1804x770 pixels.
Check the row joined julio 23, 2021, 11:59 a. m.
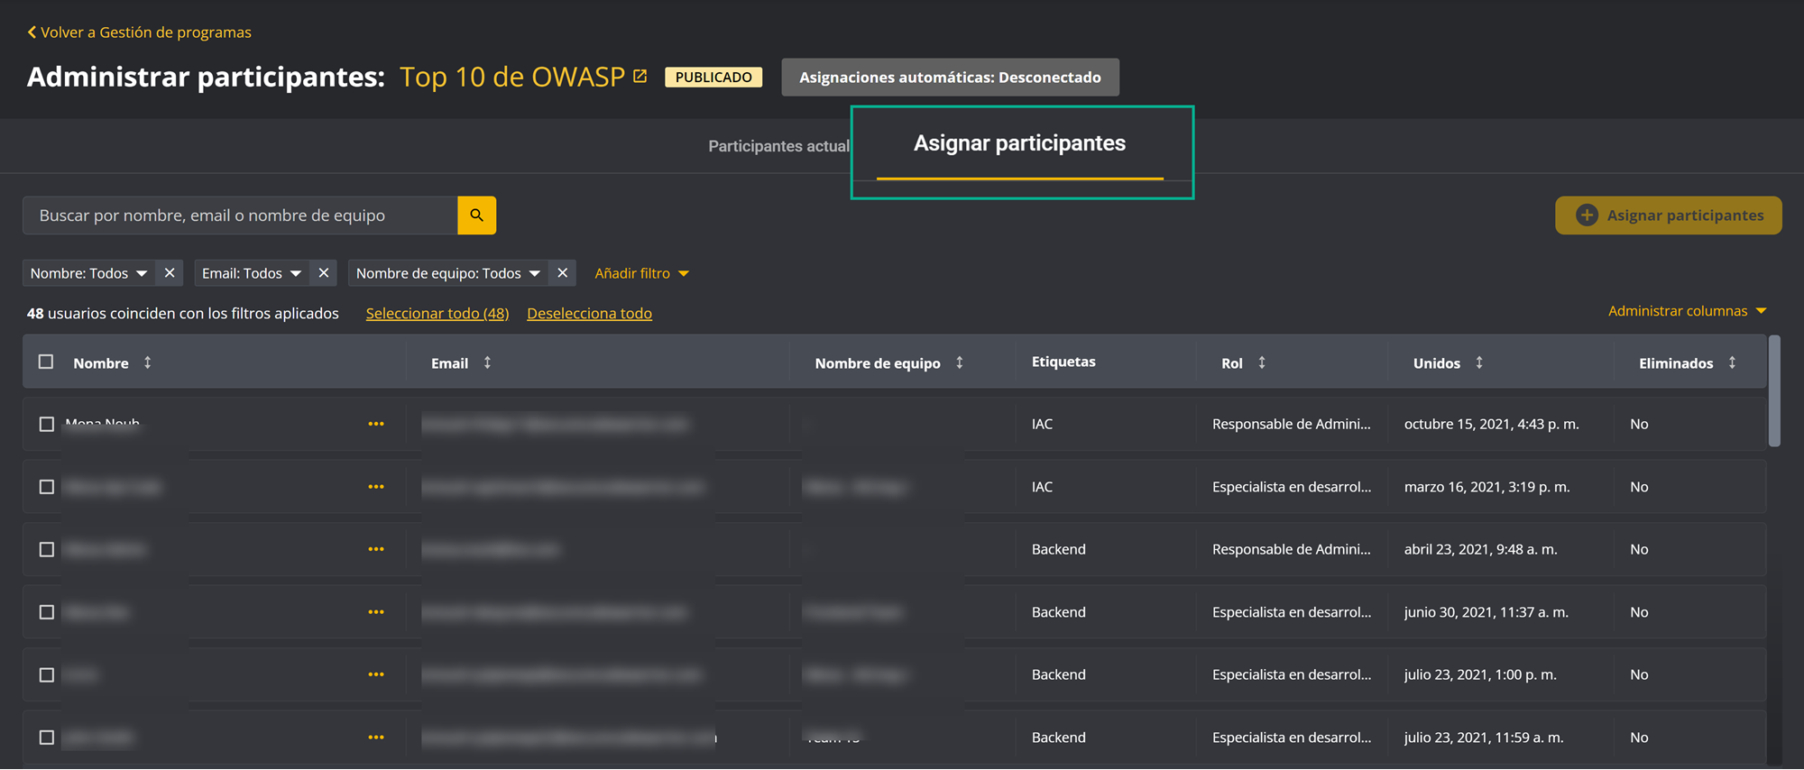point(47,738)
